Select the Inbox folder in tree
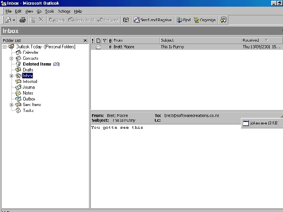 28,75
